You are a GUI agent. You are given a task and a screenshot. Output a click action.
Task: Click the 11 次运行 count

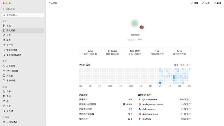click(186, 114)
